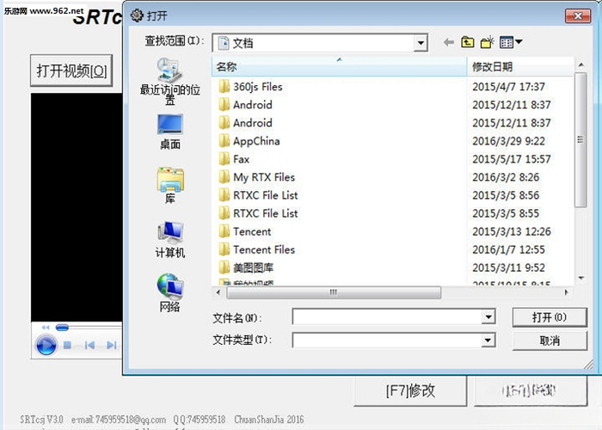The image size is (602, 430).
Task: Click the next track button in player
Action: tap(112, 345)
